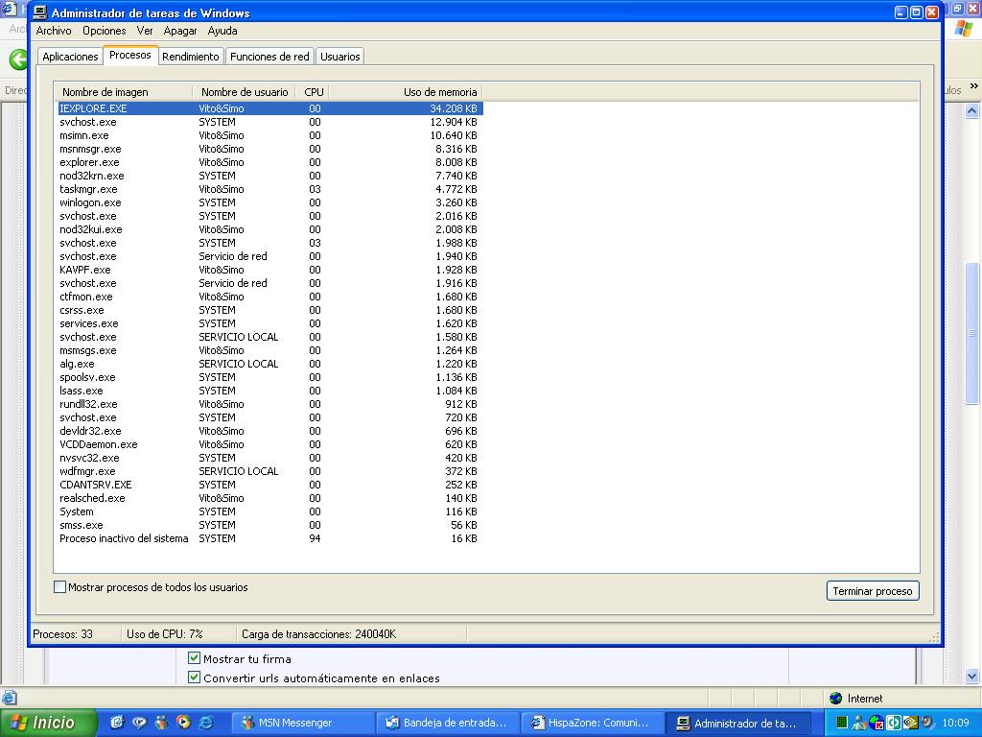This screenshot has width=982, height=737.
Task: Toggle Convertir urls automáticamente en enlaces
Action: [194, 678]
